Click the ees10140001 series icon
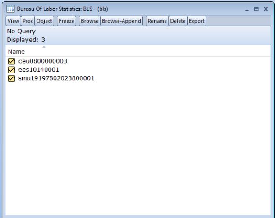This screenshot has height=218, width=275. pos(12,69)
